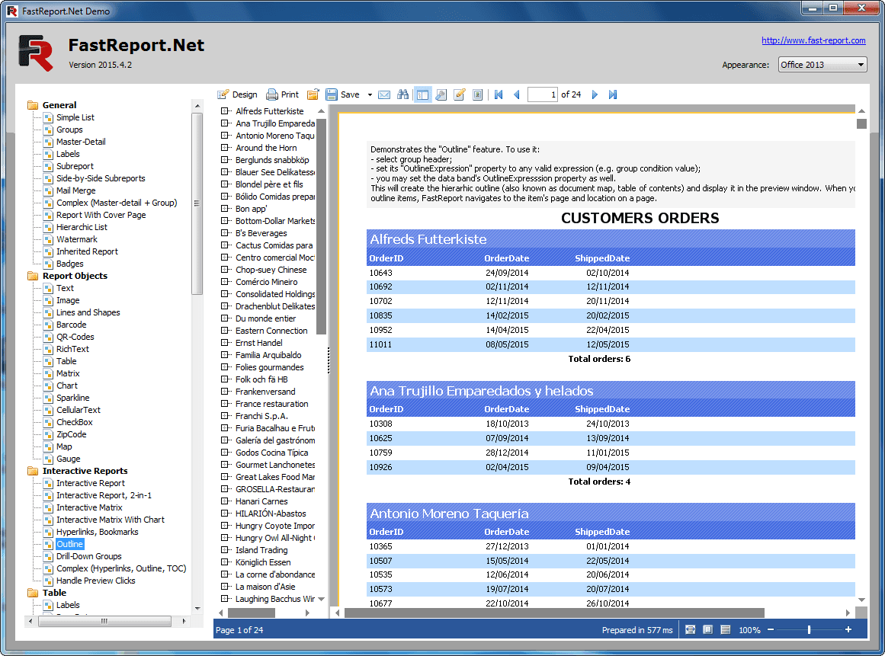Open the Interactive Matrix report
885x656 pixels.
click(89, 507)
